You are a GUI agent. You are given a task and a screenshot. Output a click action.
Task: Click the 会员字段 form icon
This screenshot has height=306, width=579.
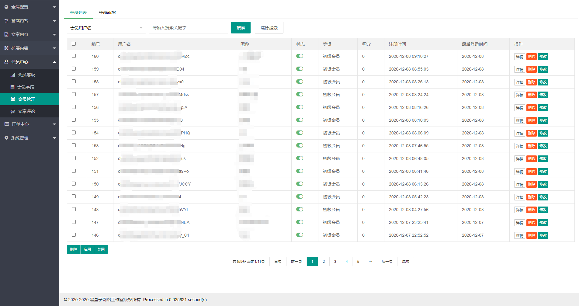tap(12, 87)
